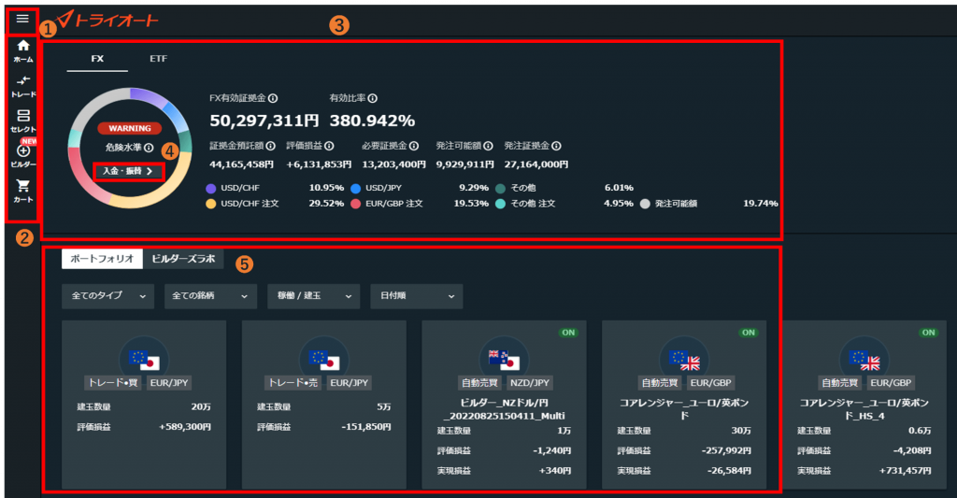Click EUR/JPY flag icon on トレード•買 card
Viewport: 957px width, 498px height.
click(x=144, y=360)
